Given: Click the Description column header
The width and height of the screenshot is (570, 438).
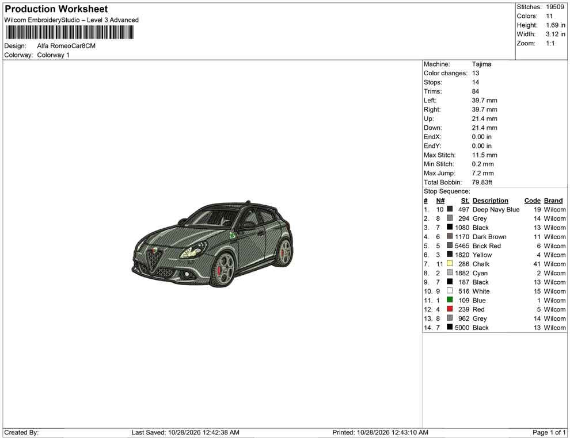Looking at the screenshot, I should click(491, 200).
